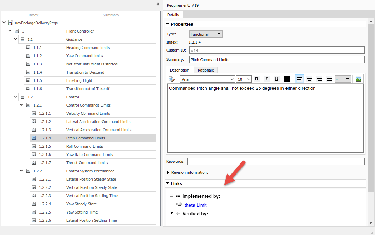Toggle left alignment button

[x=299, y=79]
